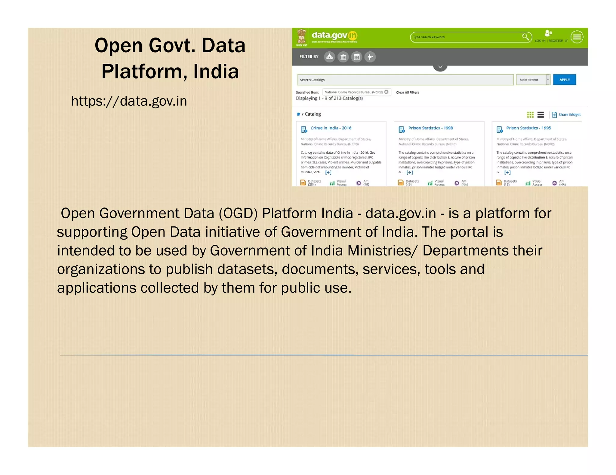
Task: Remove the National Crime Records Bureau filter tag
Action: tap(386, 92)
